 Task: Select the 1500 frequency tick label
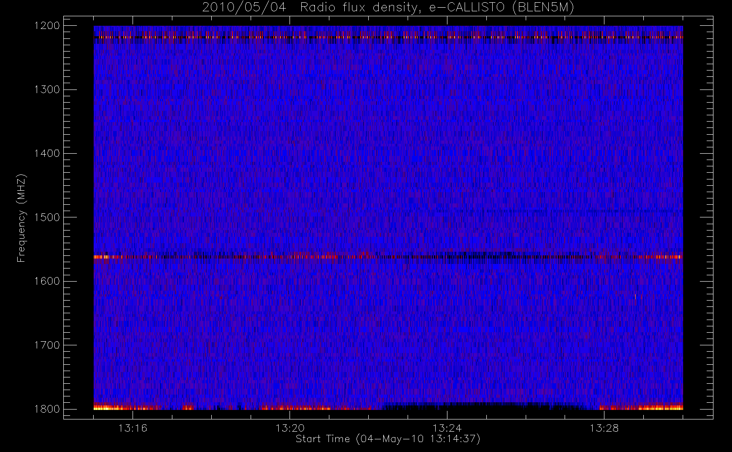click(47, 217)
